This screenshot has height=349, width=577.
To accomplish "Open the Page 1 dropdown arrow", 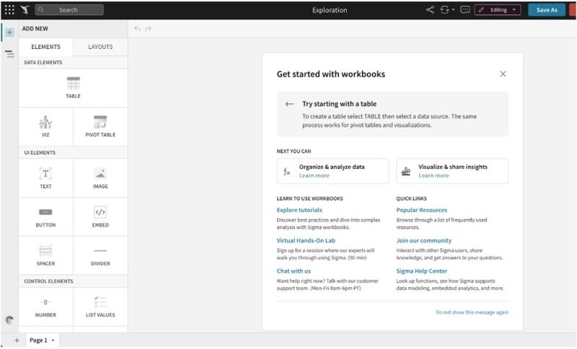I will point(53,340).
